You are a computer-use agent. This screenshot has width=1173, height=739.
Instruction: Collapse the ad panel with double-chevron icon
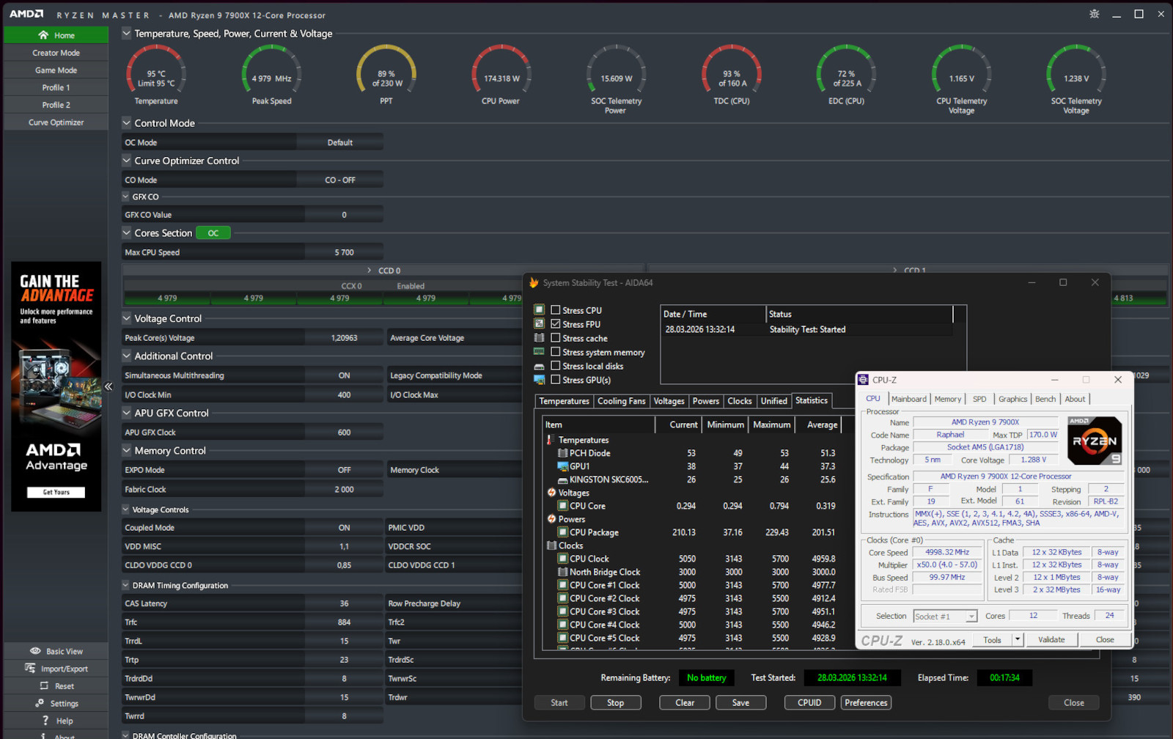[x=109, y=386]
